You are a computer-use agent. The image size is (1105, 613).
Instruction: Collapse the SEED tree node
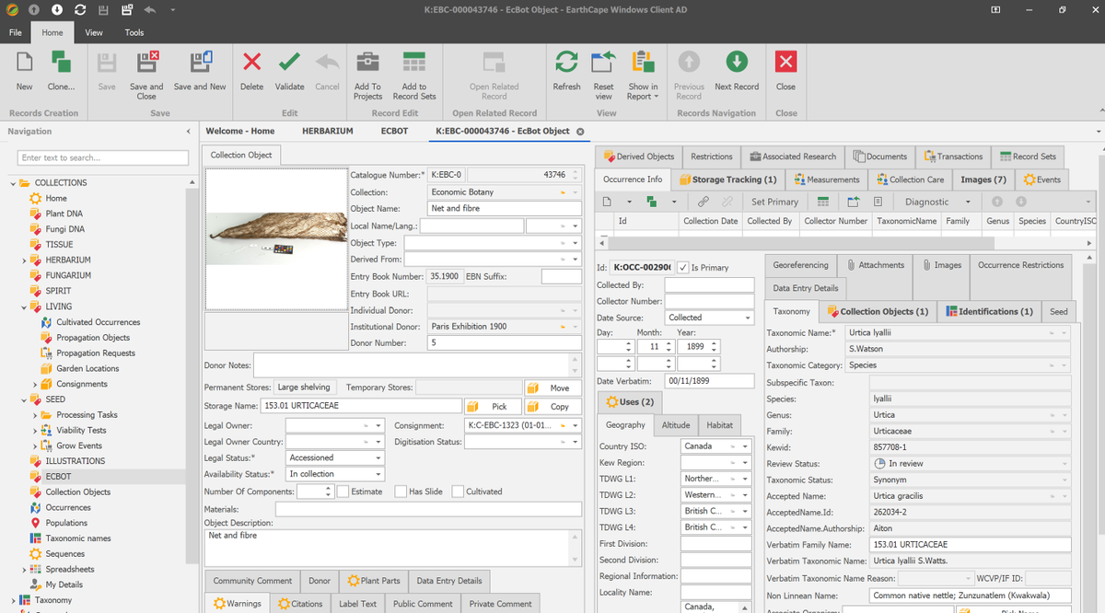(x=24, y=399)
